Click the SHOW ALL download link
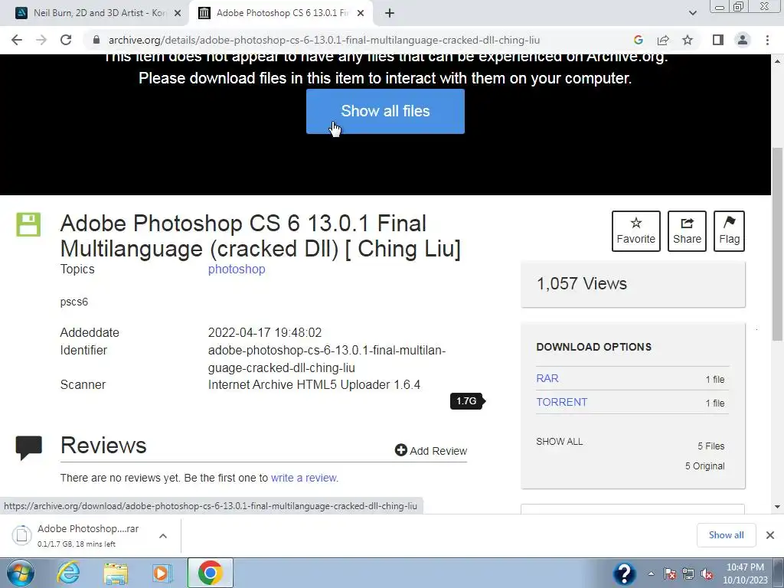784x588 pixels. pyautogui.click(x=559, y=442)
